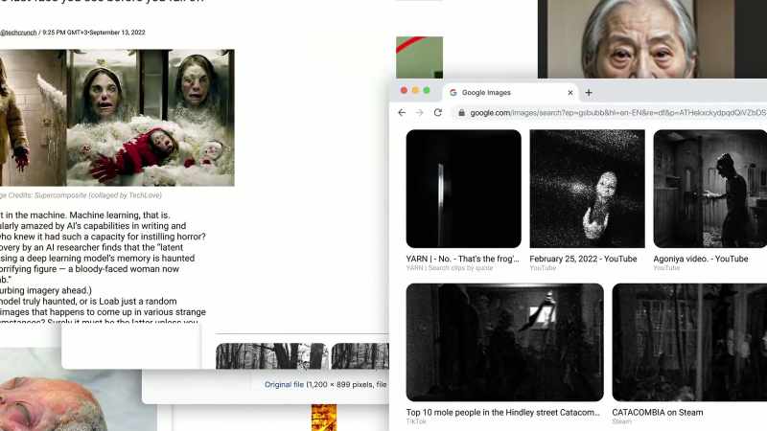Click 'YARN | Search clips by quote' source text

[450, 268]
